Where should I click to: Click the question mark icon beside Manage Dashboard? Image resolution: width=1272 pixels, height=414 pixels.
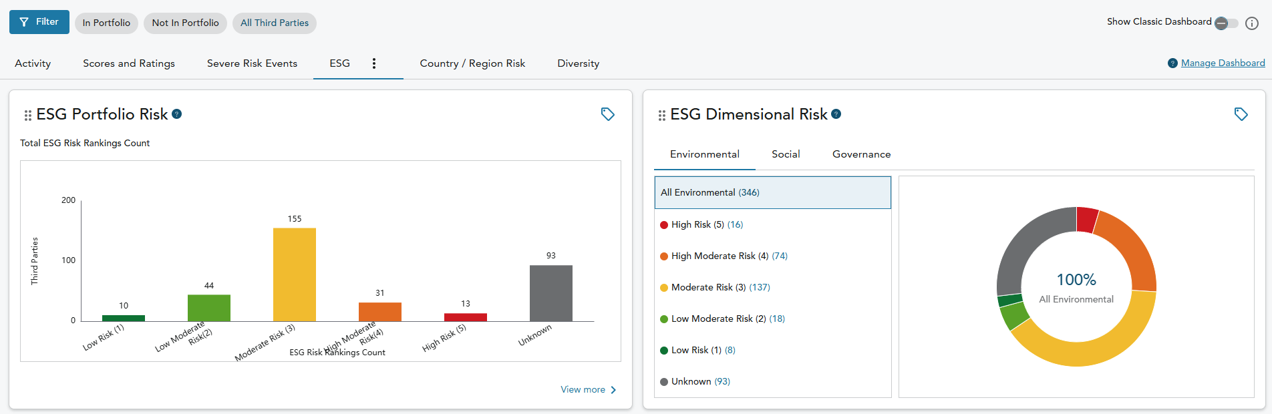coord(1172,63)
